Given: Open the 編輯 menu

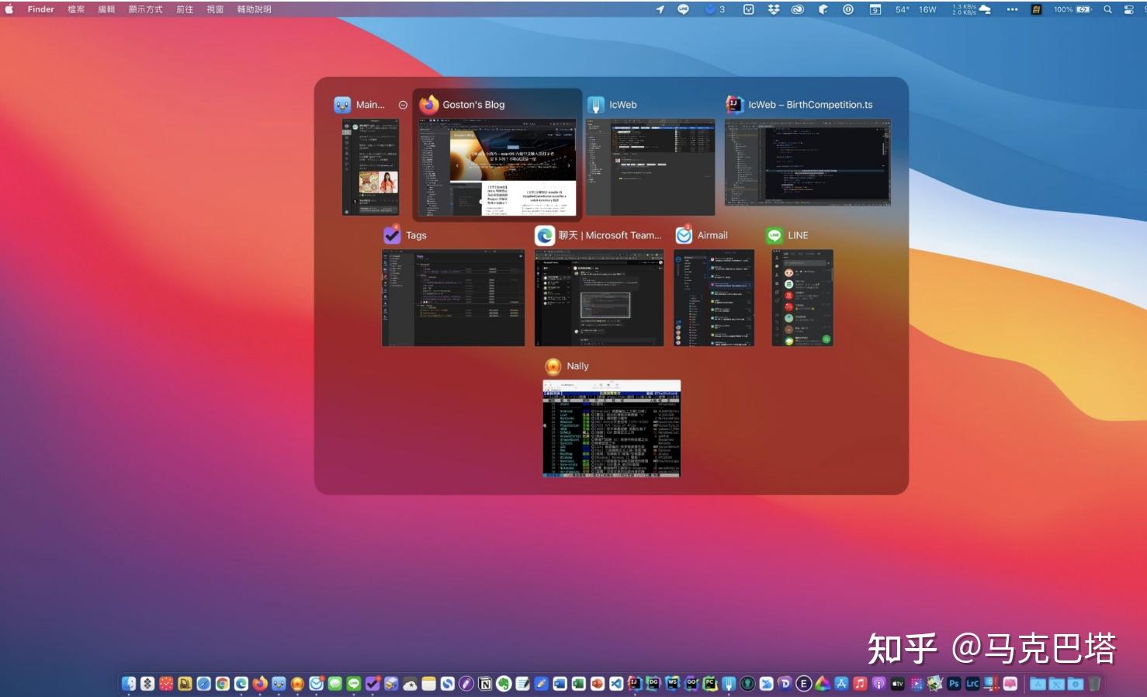Looking at the screenshot, I should tap(106, 9).
